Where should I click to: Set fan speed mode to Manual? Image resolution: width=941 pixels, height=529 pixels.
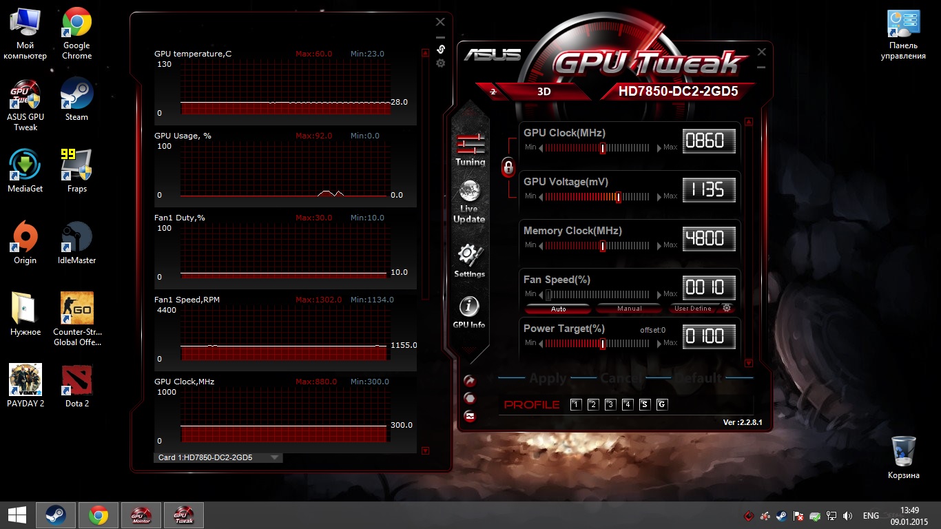click(629, 309)
